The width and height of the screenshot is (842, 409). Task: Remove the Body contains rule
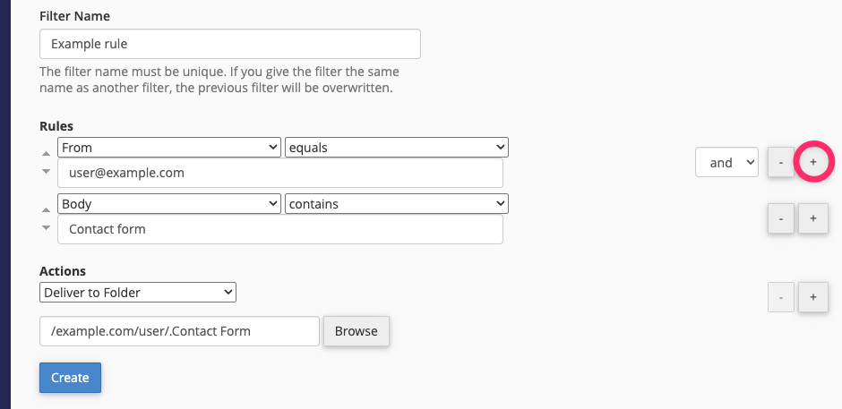point(781,217)
